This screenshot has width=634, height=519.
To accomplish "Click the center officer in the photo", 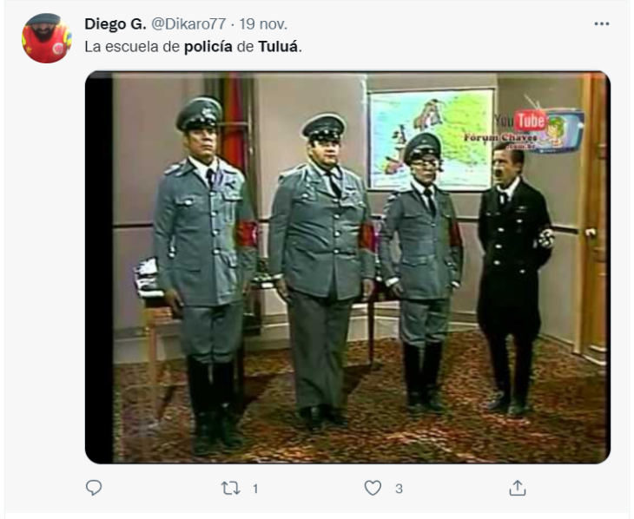I will 321,271.
